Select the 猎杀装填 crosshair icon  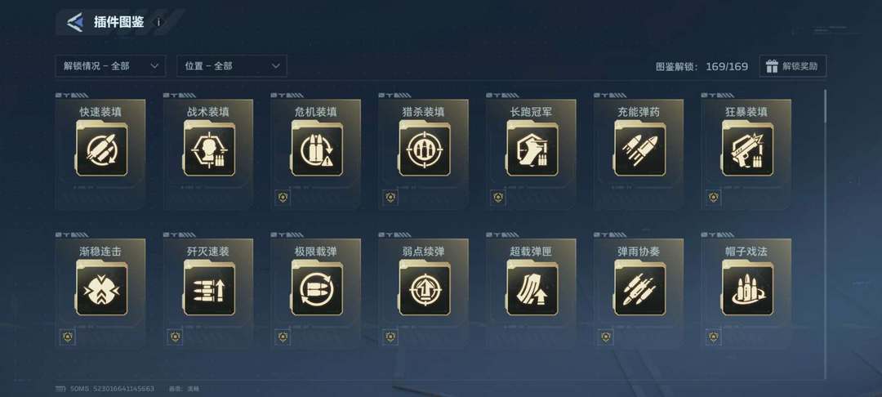[425, 150]
